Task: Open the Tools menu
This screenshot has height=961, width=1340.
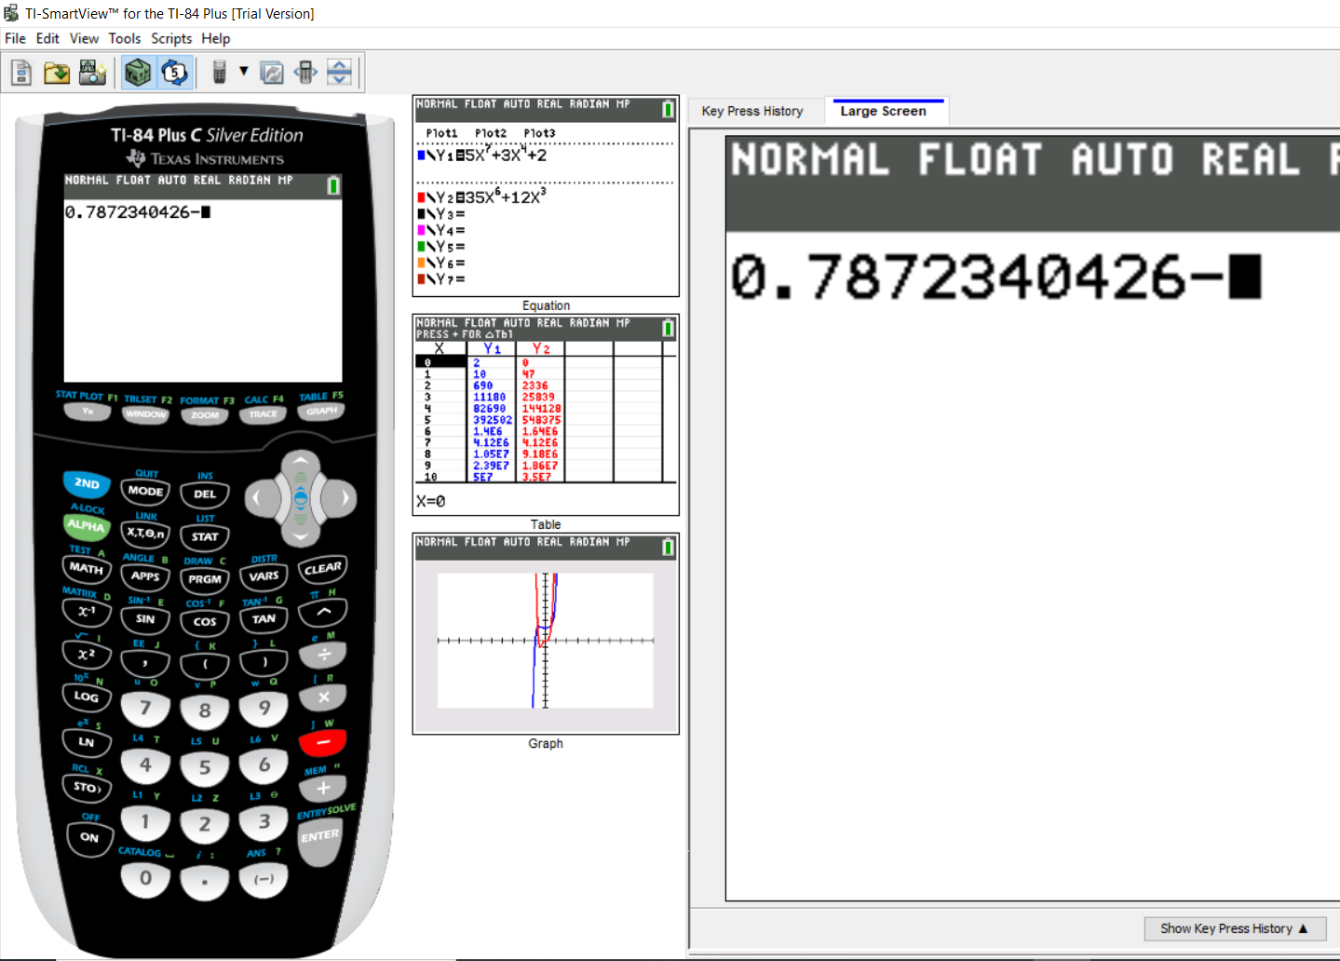Action: [124, 38]
